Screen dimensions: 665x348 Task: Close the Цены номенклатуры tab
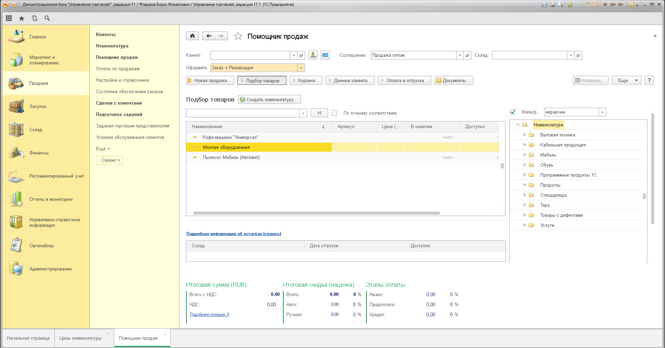pos(108,334)
